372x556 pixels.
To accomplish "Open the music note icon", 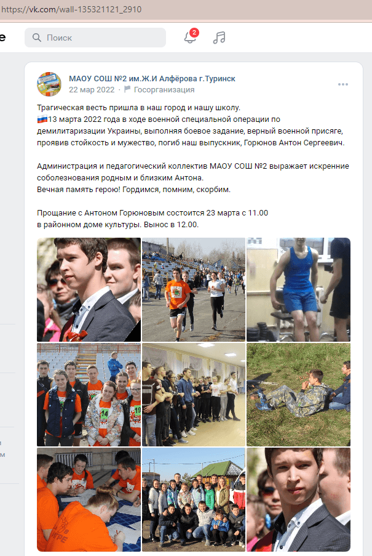I will tap(219, 37).
